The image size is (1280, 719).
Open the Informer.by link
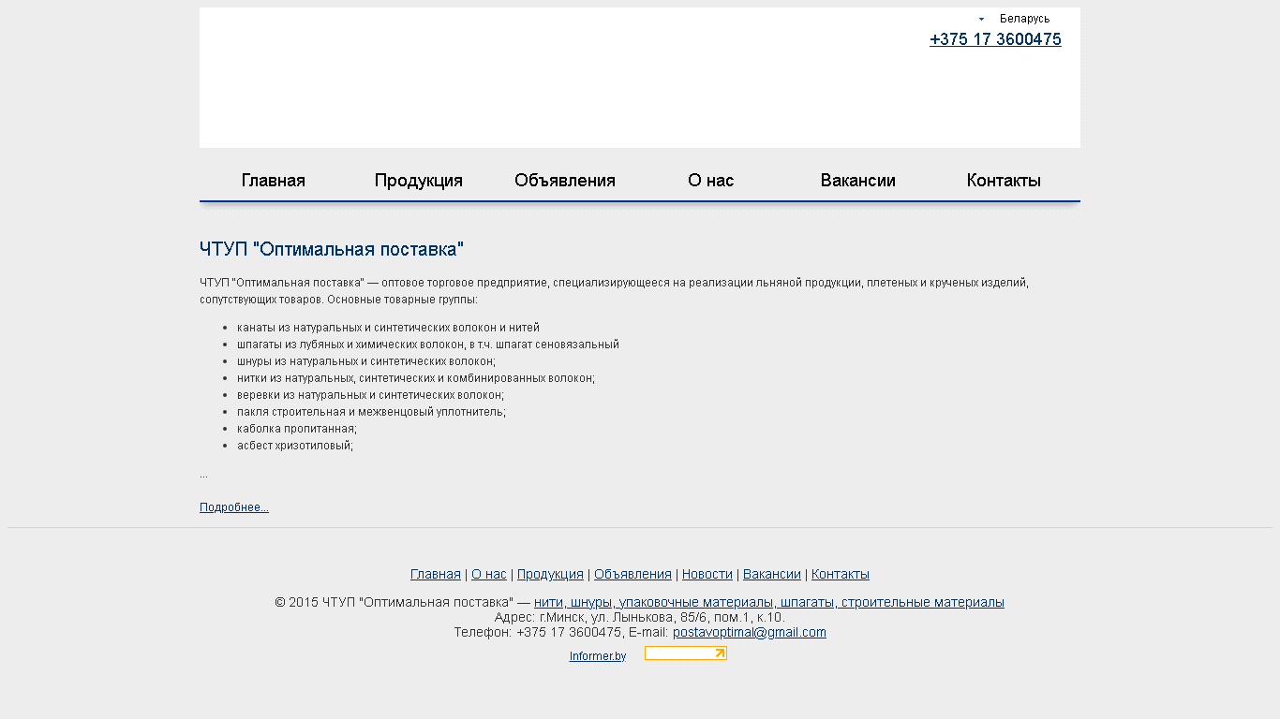pos(598,656)
